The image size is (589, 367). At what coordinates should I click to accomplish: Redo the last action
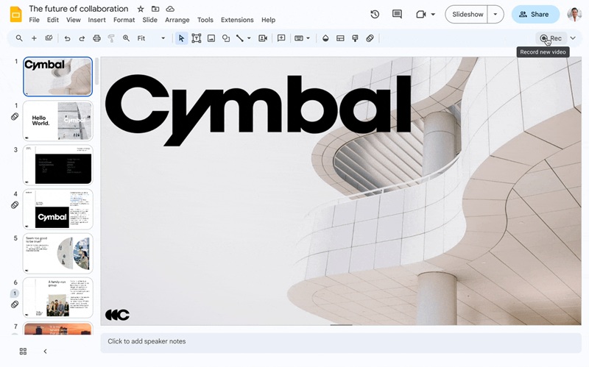[82, 38]
